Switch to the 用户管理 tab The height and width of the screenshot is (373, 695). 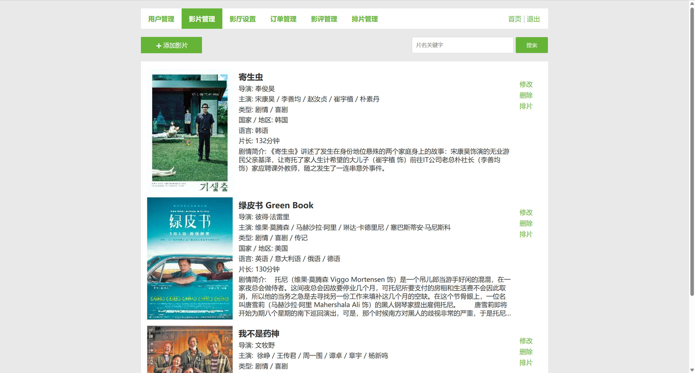[x=161, y=19]
